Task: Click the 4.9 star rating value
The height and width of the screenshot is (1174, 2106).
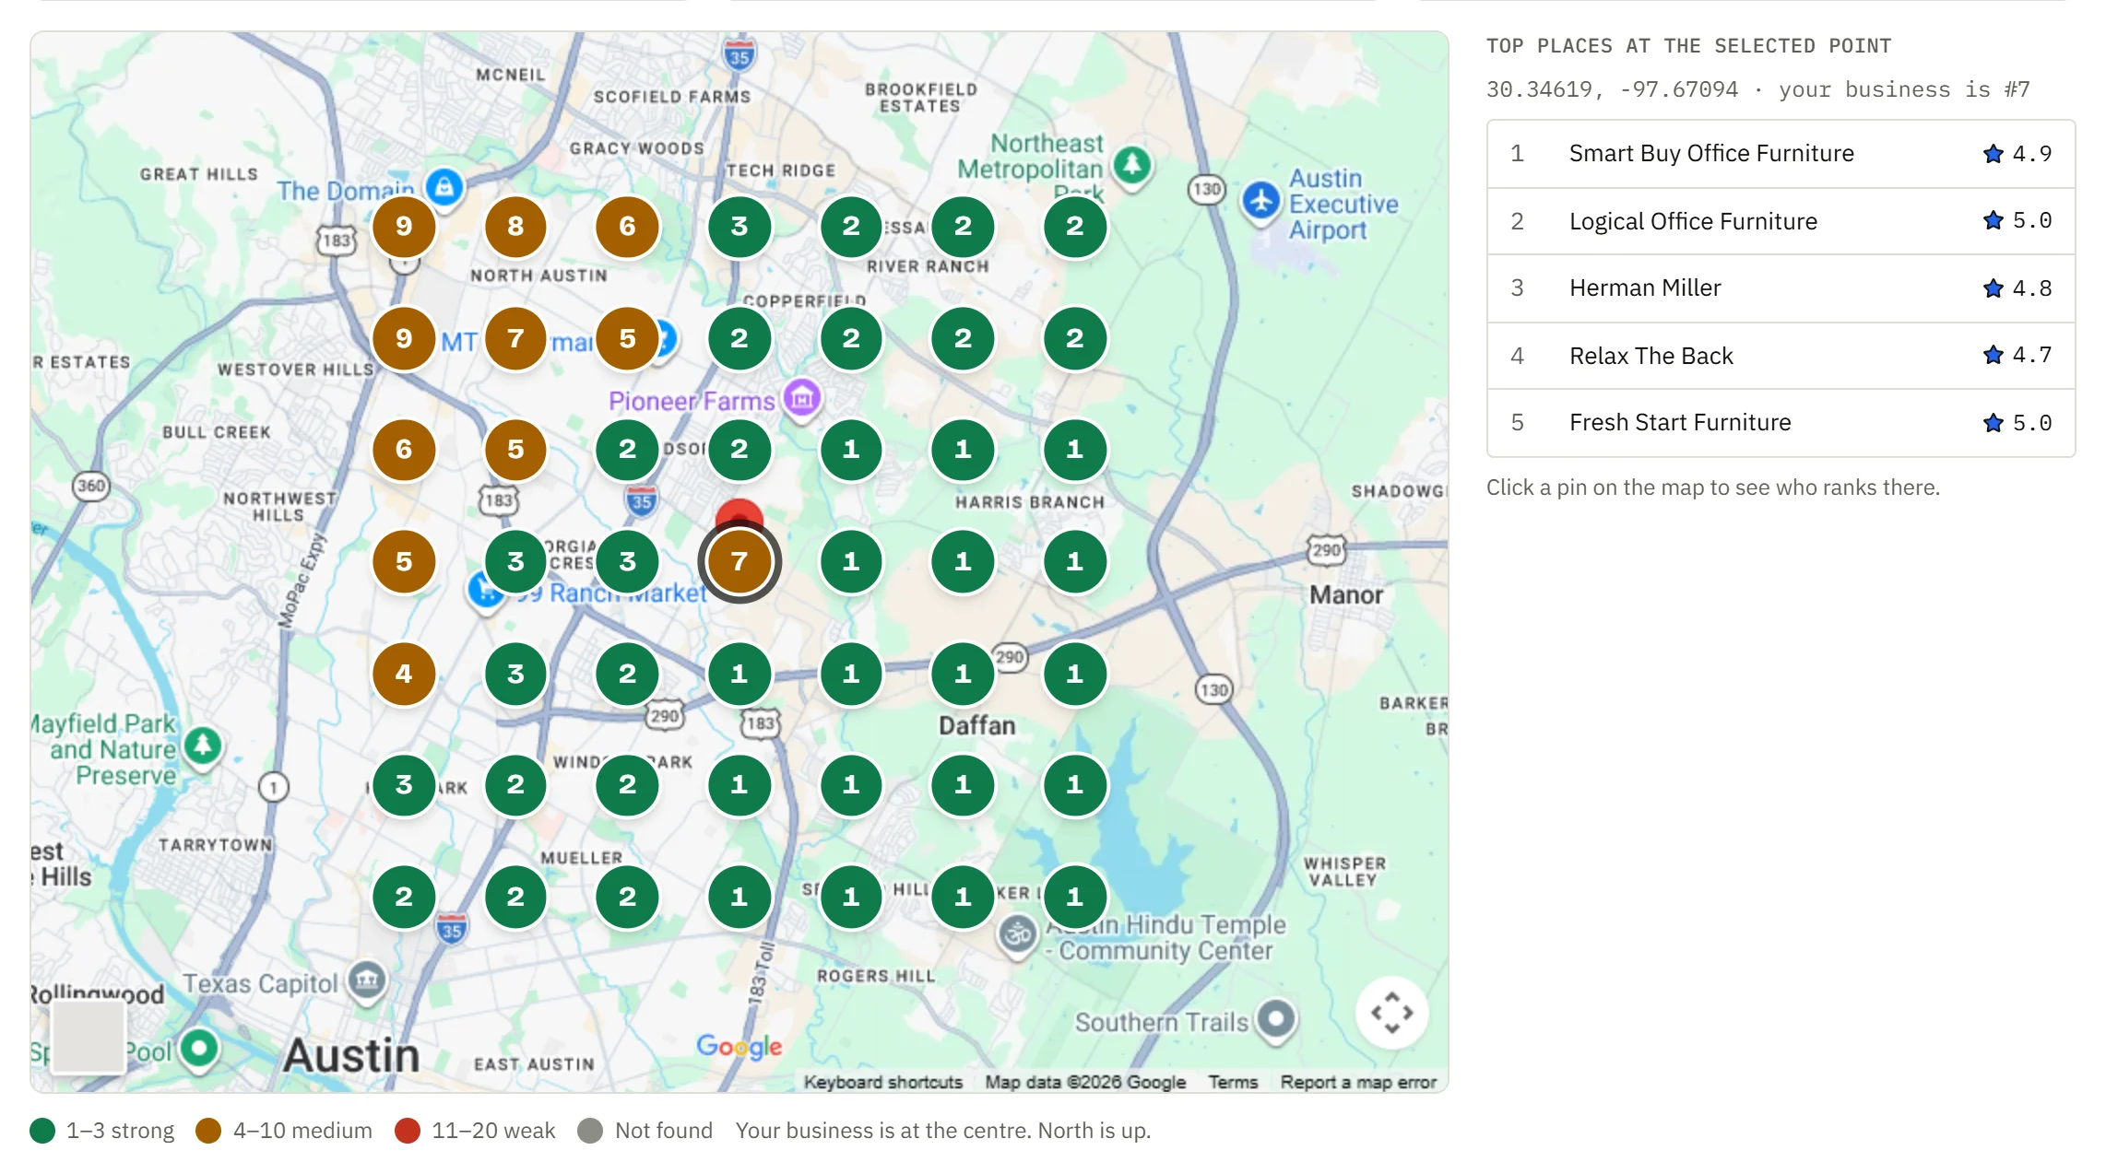Action: pyautogui.click(x=2031, y=154)
